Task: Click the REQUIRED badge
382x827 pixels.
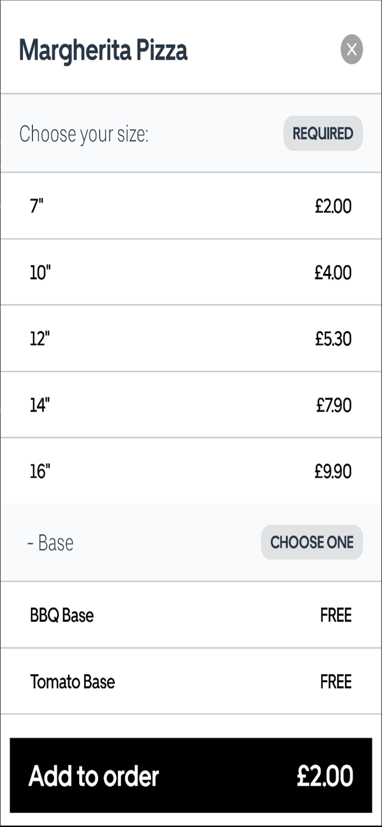Action: 323,134
